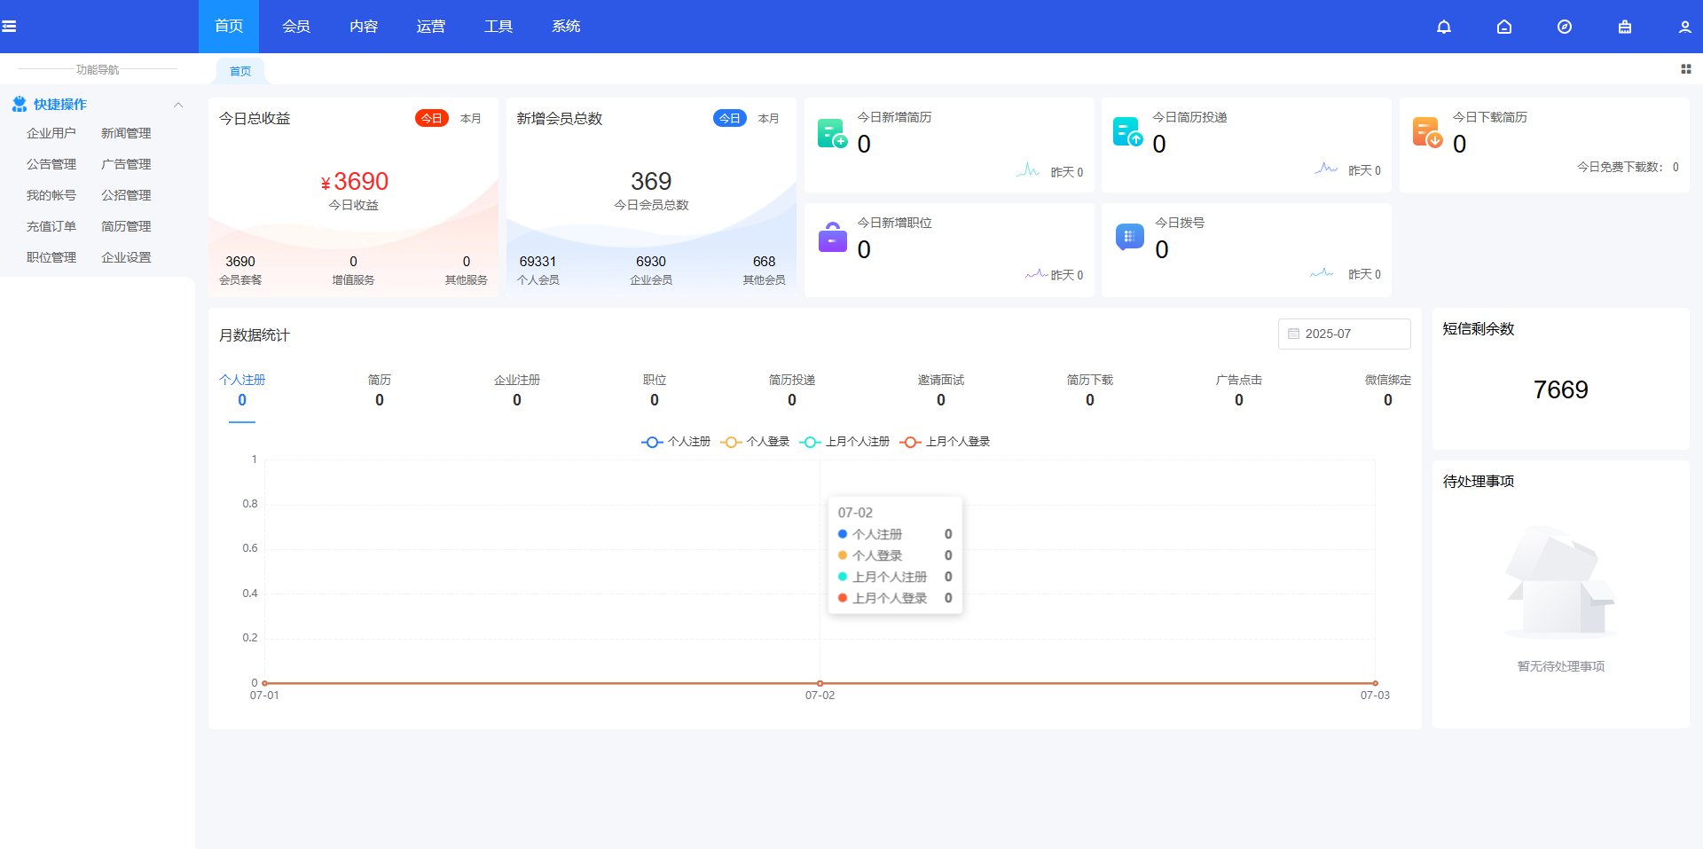Click the home icon in top bar
The height and width of the screenshot is (849, 1703).
(1503, 27)
